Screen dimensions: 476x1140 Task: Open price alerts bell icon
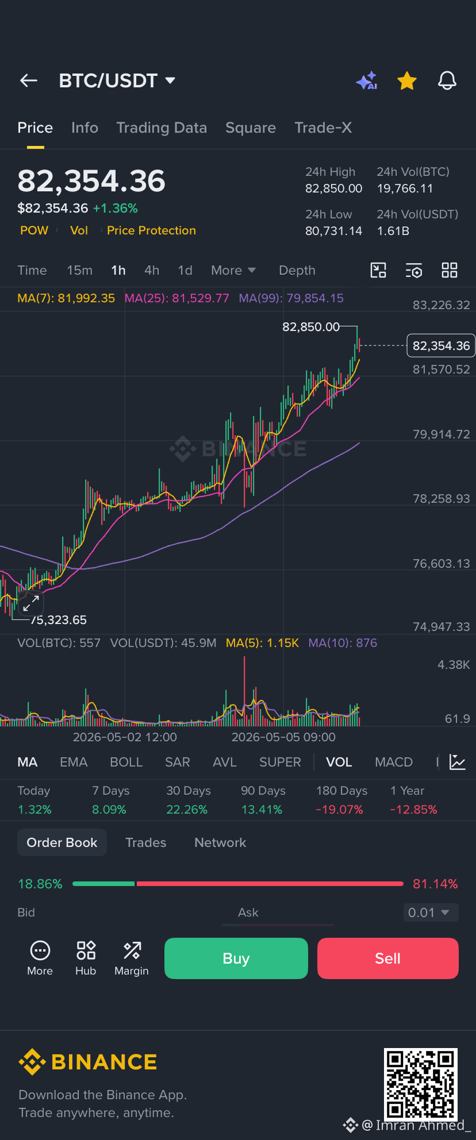click(x=447, y=81)
